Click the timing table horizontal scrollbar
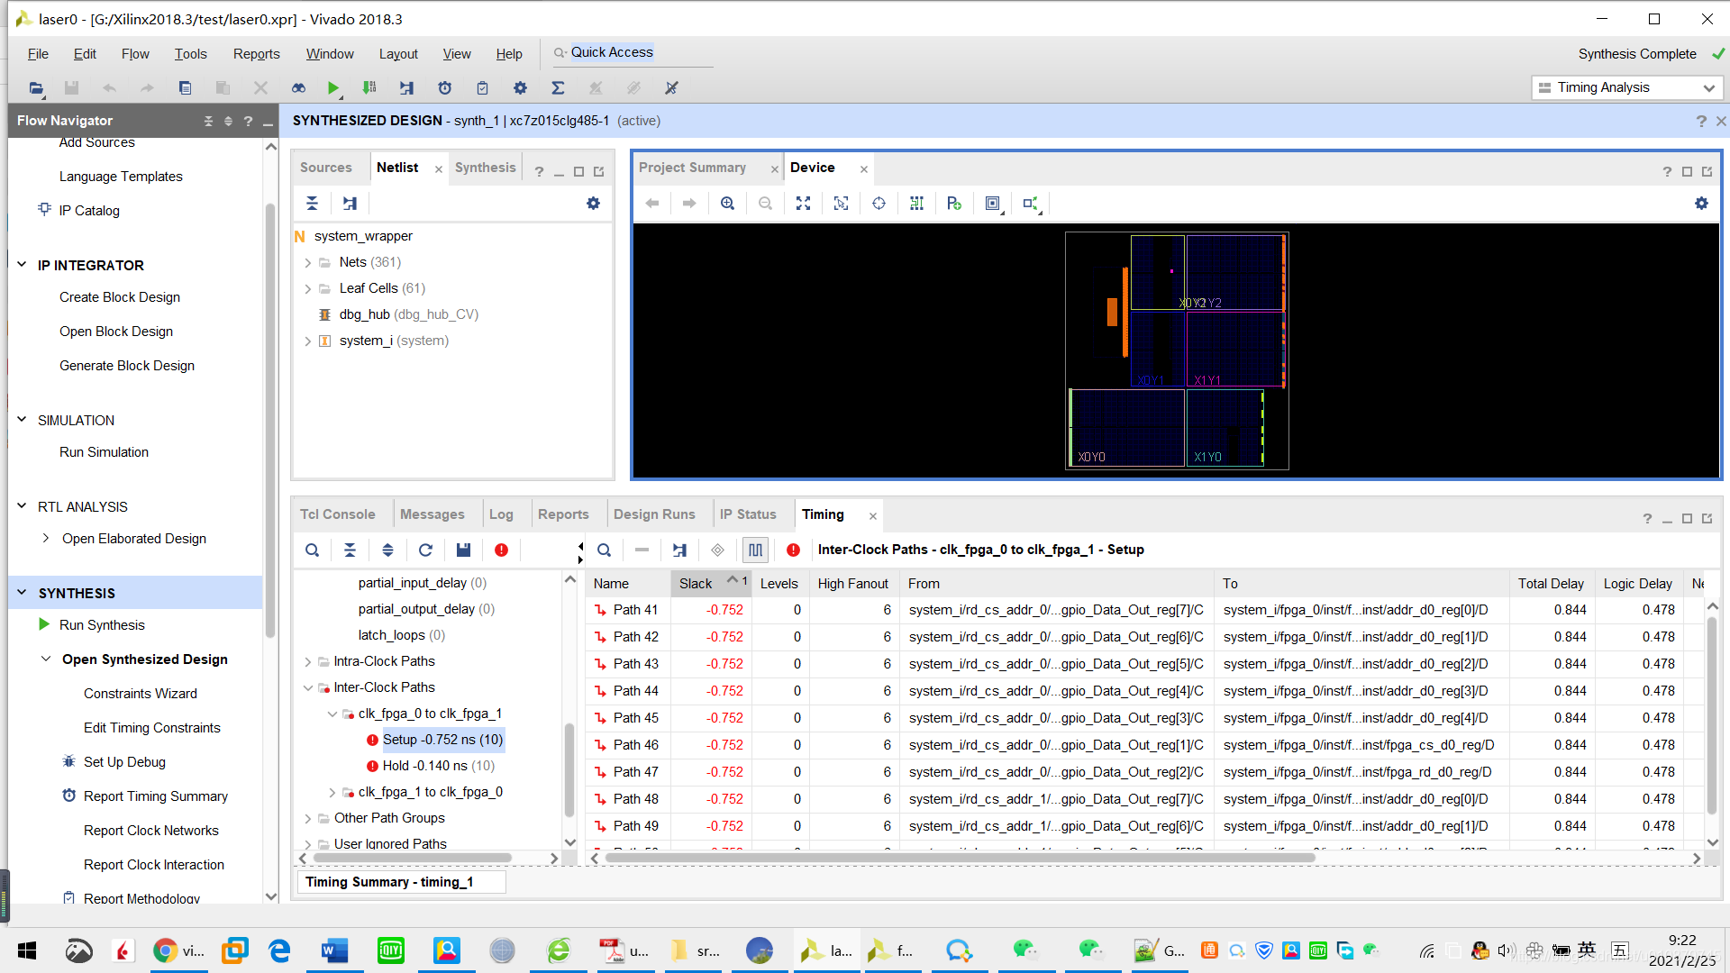The image size is (1730, 973). [960, 859]
